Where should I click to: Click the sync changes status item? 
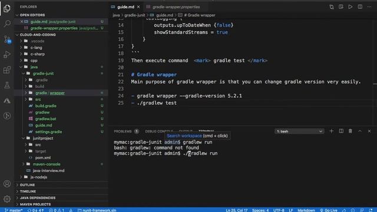click(x=35, y=210)
